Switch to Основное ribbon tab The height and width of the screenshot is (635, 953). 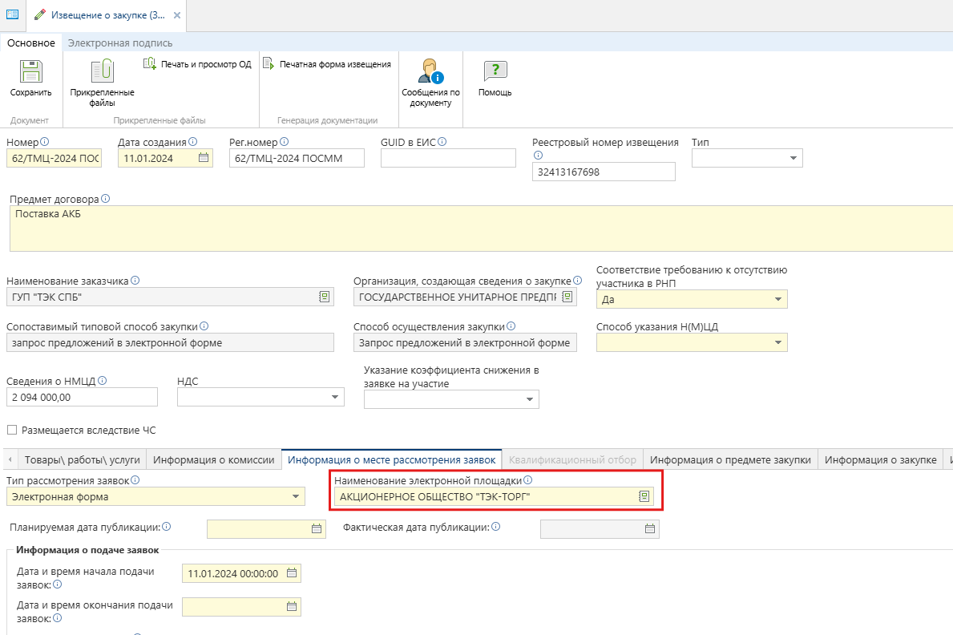pos(31,43)
